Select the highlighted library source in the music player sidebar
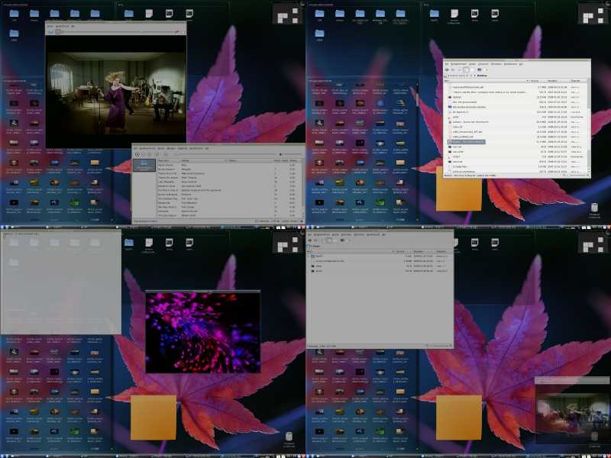This screenshot has height=458, width=611. pos(144,165)
